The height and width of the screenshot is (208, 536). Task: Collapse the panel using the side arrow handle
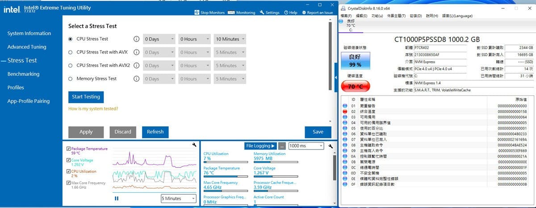pyautogui.click(x=336, y=77)
